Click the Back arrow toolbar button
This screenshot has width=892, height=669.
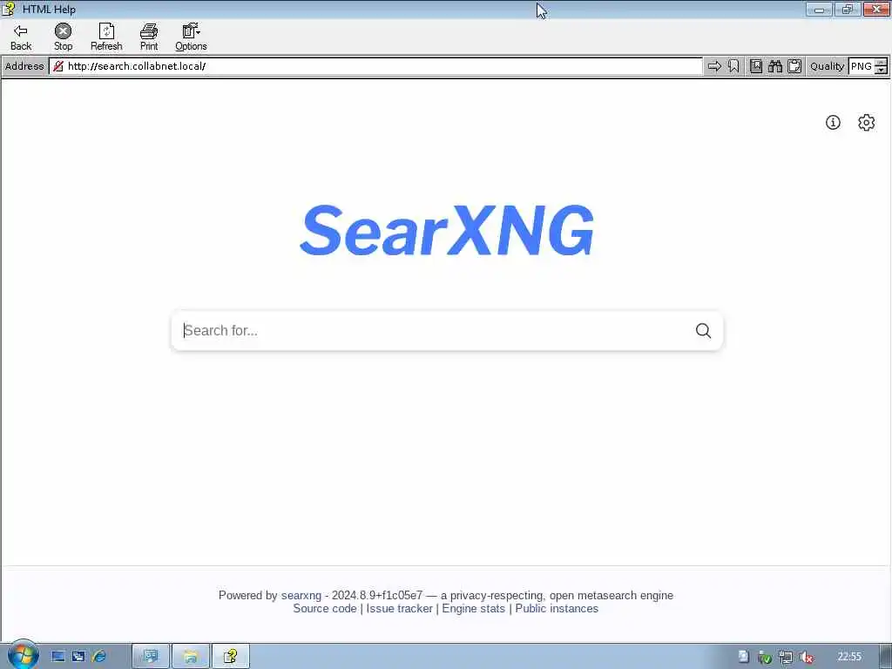tap(21, 37)
